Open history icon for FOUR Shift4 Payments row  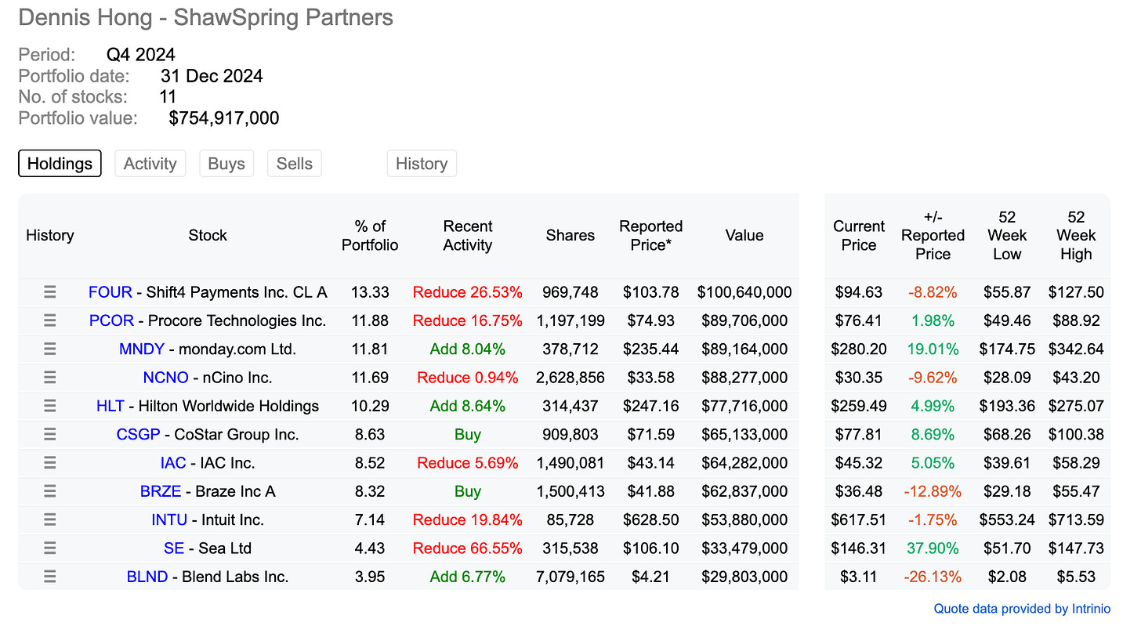tap(49, 292)
